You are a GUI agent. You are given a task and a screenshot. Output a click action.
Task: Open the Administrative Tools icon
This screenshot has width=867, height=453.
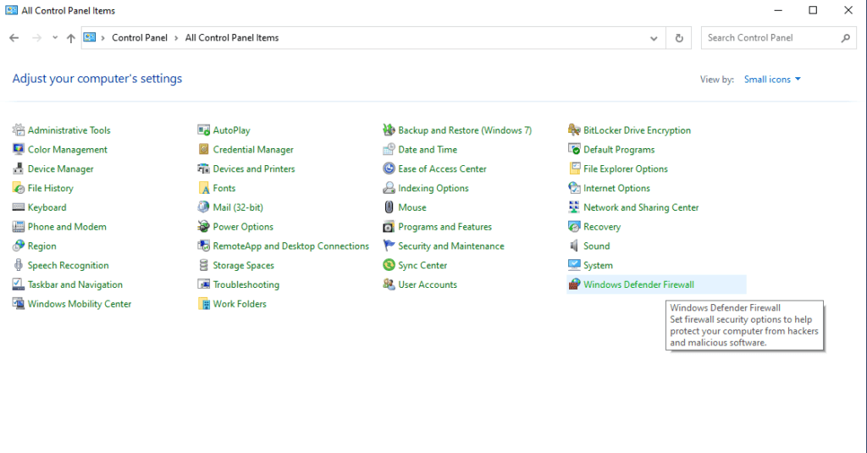coord(19,130)
